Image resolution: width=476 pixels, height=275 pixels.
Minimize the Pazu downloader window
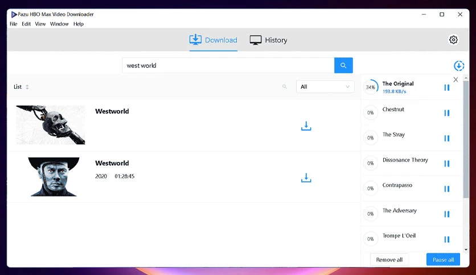424,14
